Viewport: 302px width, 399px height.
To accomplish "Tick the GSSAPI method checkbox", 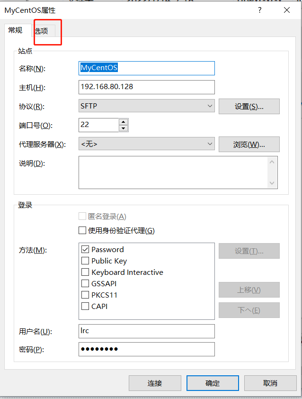I will pyautogui.click(x=85, y=283).
